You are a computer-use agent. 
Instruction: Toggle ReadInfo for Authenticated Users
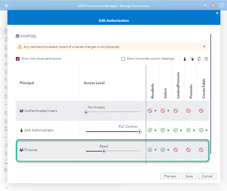point(150,111)
